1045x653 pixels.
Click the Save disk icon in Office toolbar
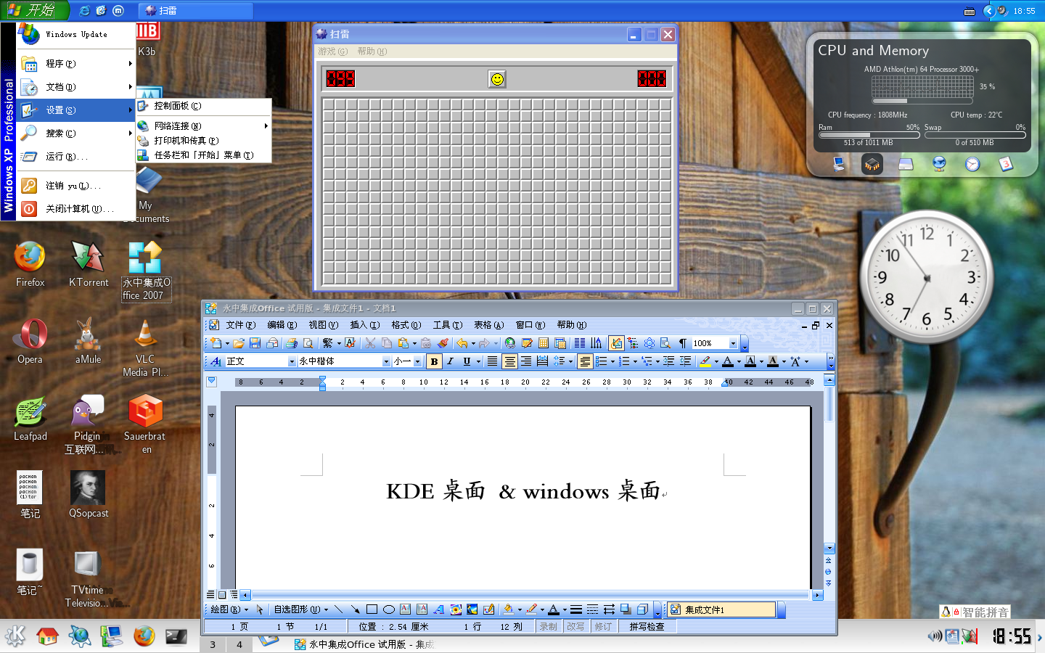pos(255,343)
